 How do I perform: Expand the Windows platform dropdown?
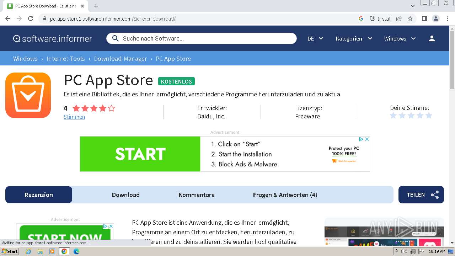coord(400,38)
